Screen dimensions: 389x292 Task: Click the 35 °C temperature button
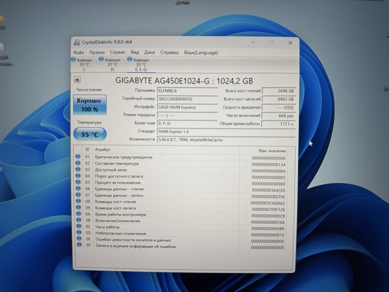pos(90,134)
